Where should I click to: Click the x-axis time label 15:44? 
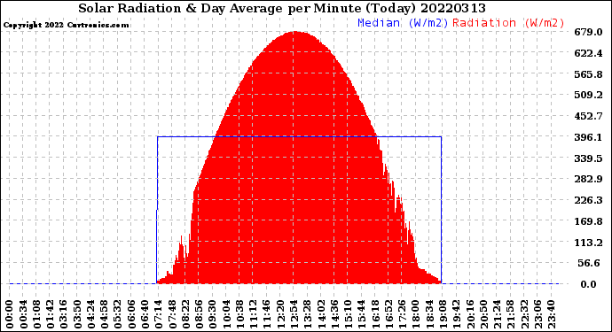coord(362,314)
